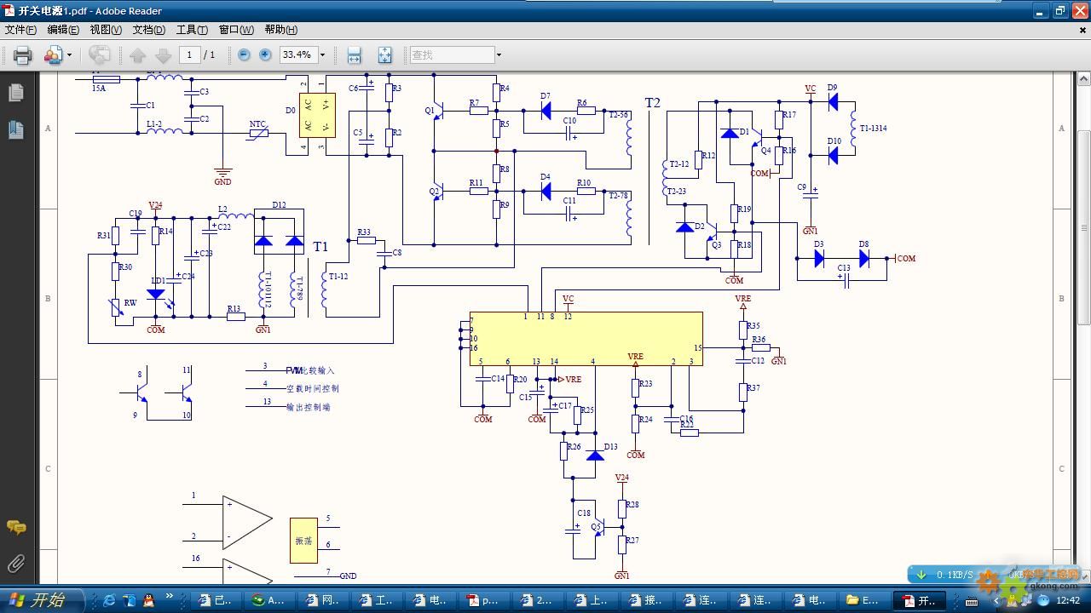Viewport: 1091px width, 613px height.
Task: Click the 'D12' rectifier label
Action: click(x=279, y=205)
